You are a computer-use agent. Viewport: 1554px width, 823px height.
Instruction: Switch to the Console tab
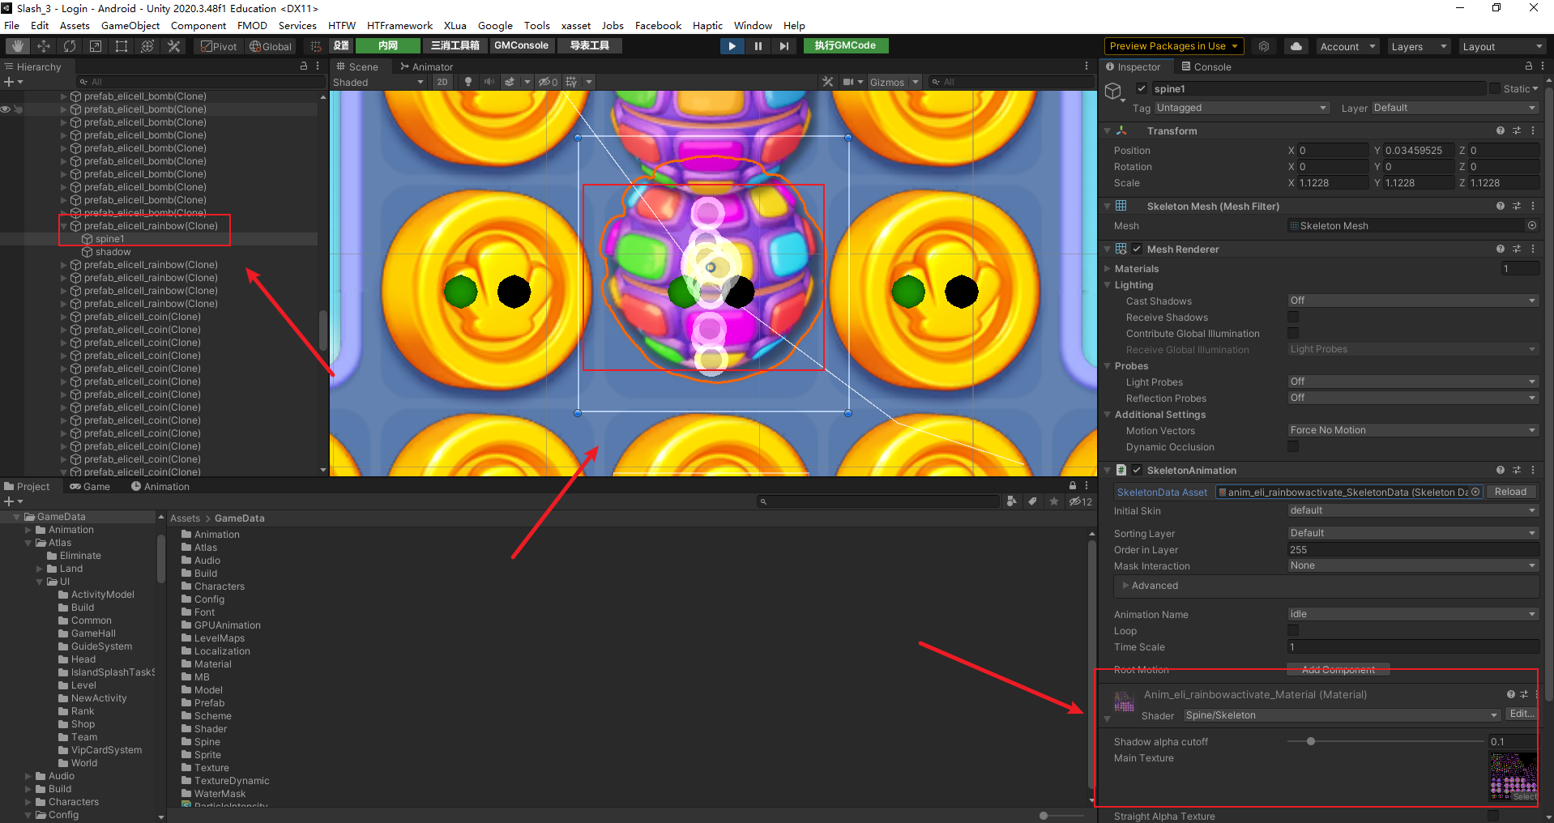coord(1206,66)
